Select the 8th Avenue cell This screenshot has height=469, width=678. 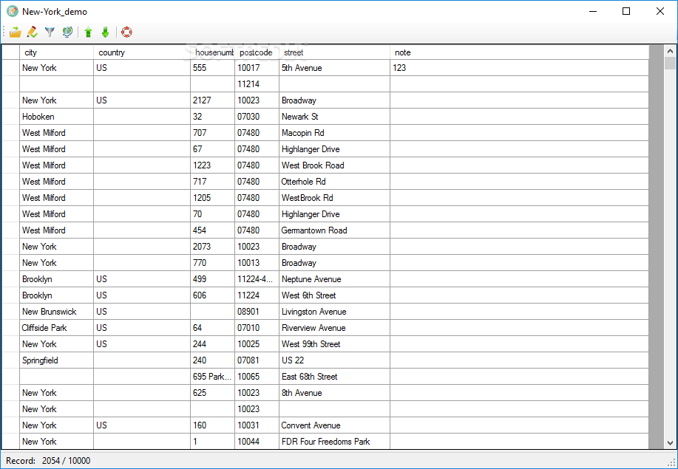(x=334, y=393)
